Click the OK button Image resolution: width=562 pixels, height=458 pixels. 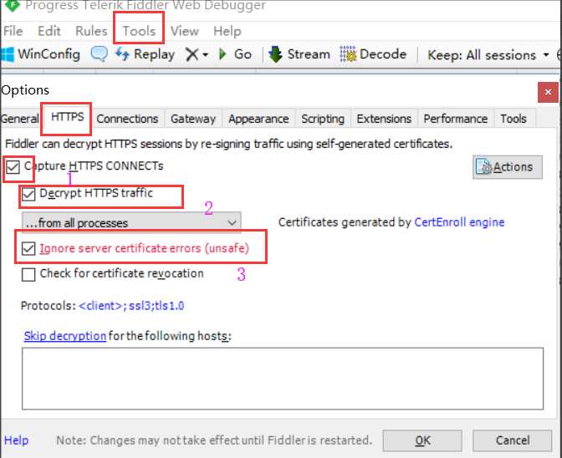[422, 440]
